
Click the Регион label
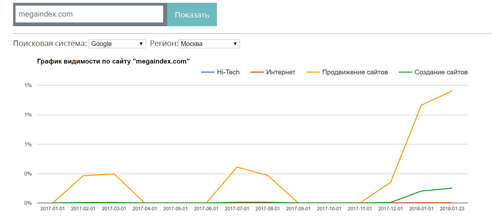[x=164, y=43]
